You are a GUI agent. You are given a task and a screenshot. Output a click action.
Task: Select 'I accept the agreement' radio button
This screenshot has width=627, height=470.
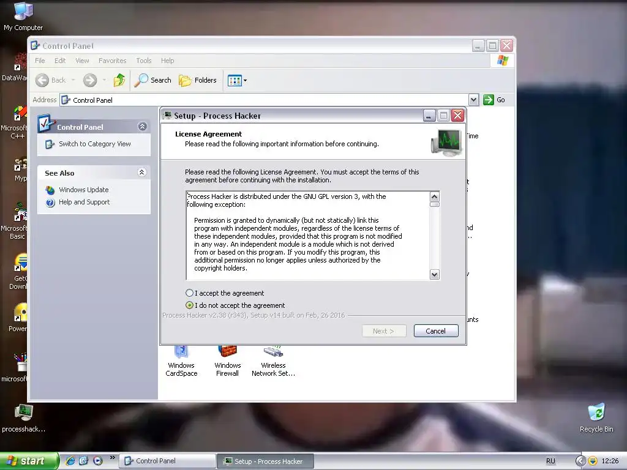(190, 293)
